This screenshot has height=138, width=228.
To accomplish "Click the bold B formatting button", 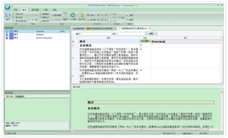I will (99, 15).
